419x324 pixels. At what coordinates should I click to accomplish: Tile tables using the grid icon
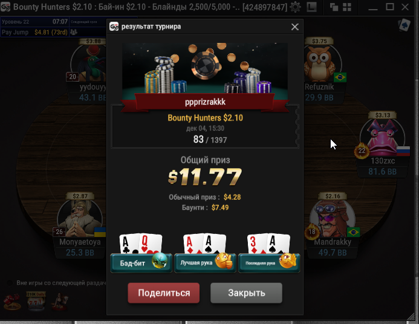coord(347,7)
